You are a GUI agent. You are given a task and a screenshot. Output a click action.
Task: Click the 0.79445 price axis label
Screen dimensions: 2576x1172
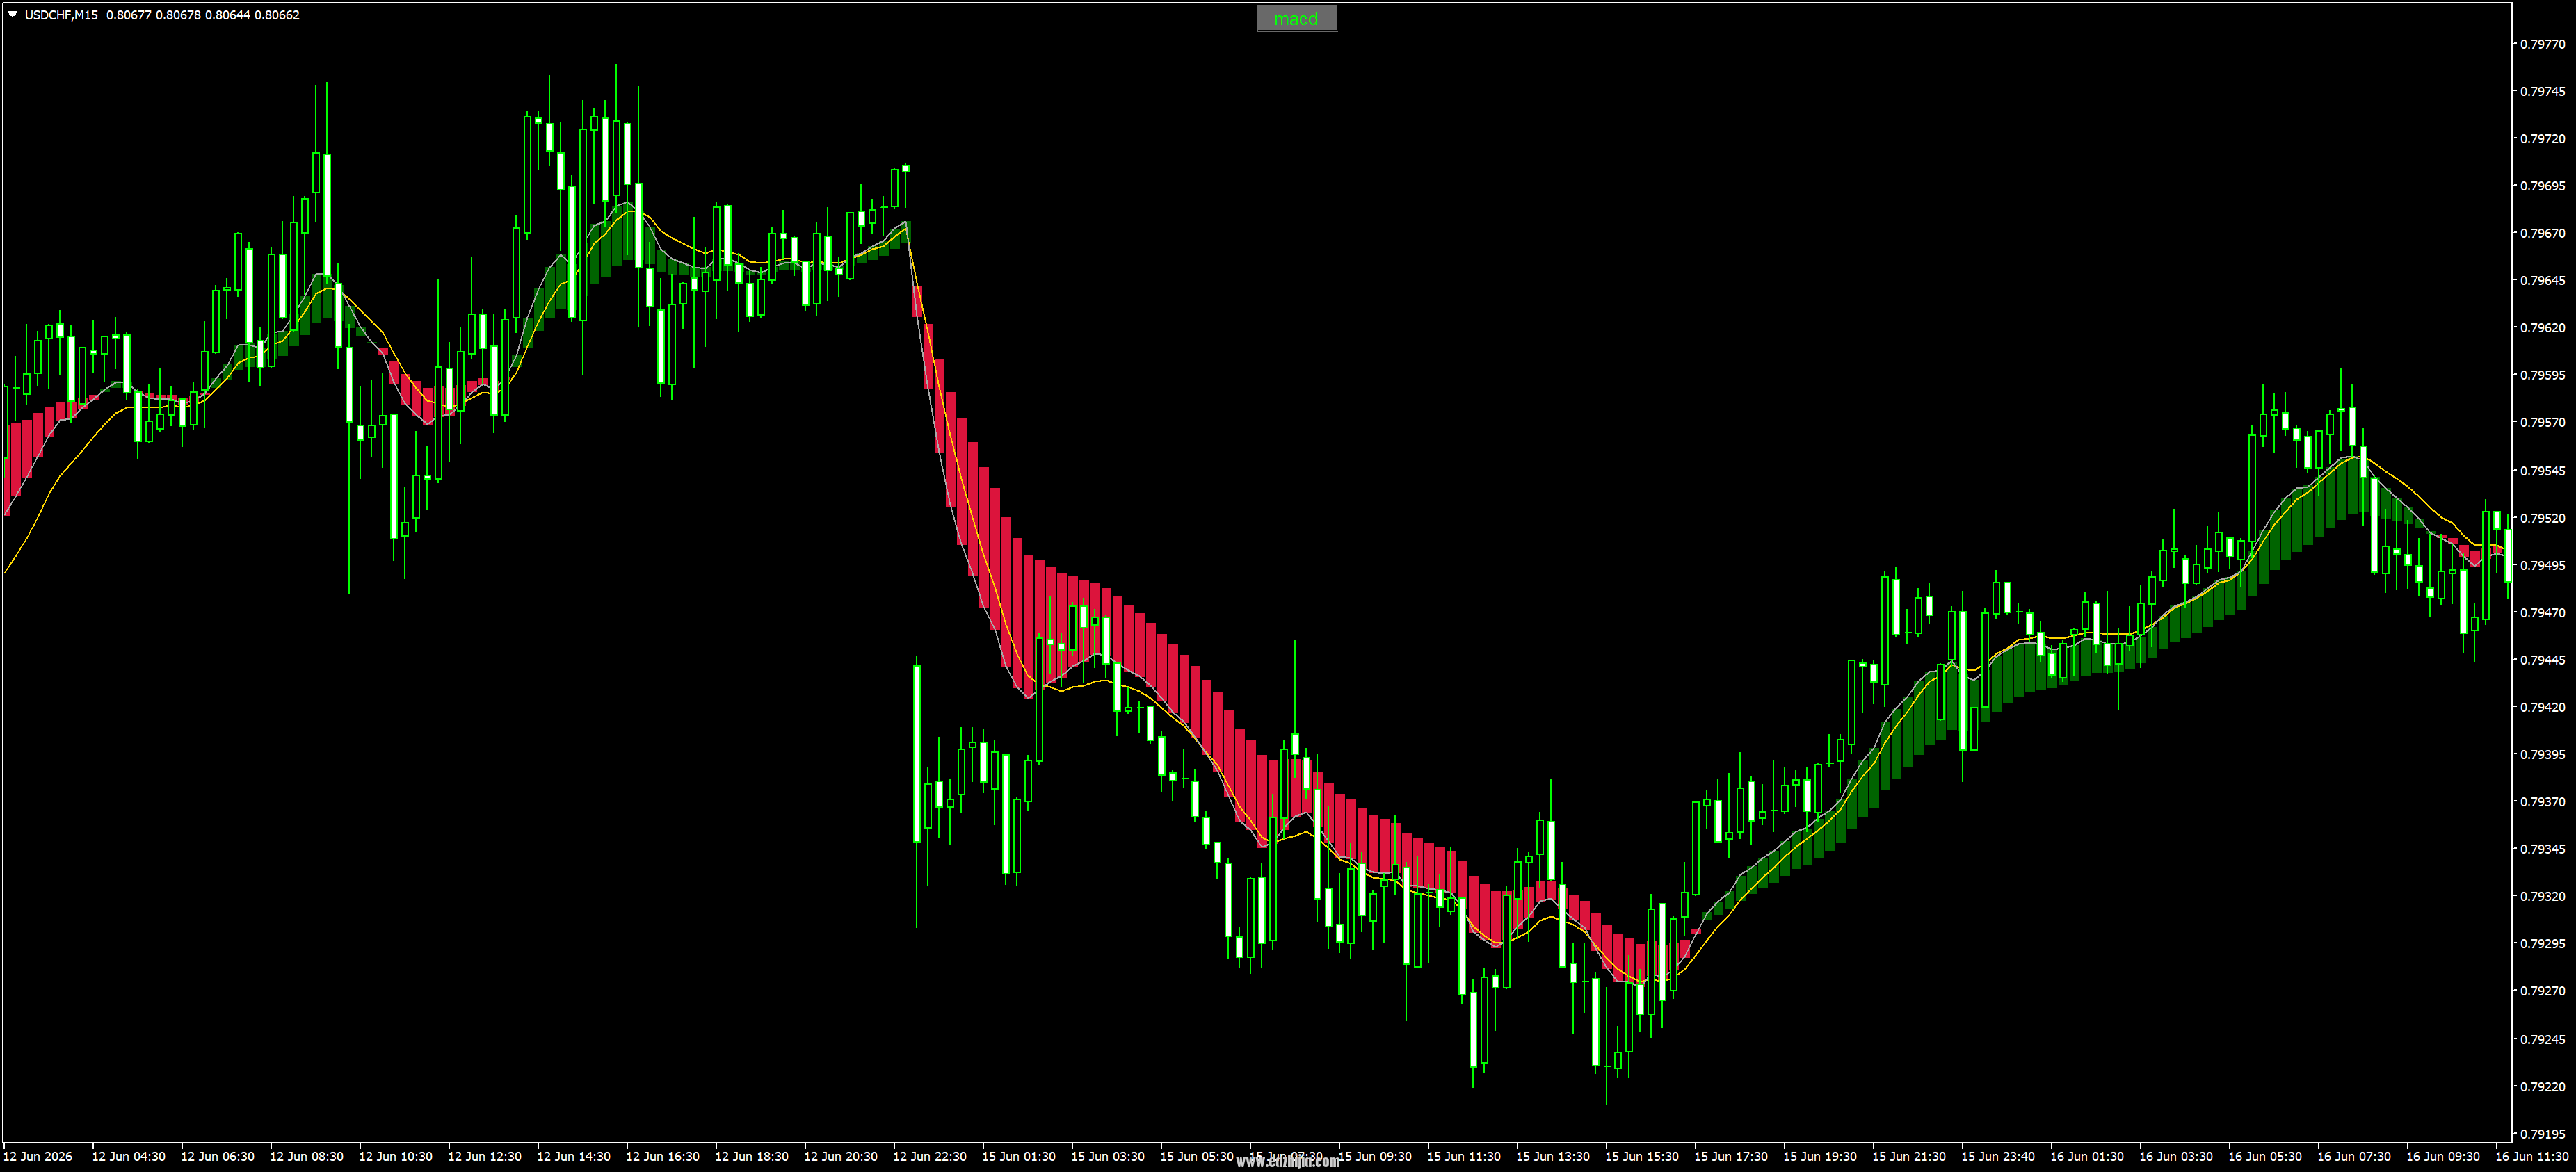point(2542,660)
